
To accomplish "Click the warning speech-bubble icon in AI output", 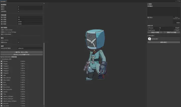I will click(149, 39).
